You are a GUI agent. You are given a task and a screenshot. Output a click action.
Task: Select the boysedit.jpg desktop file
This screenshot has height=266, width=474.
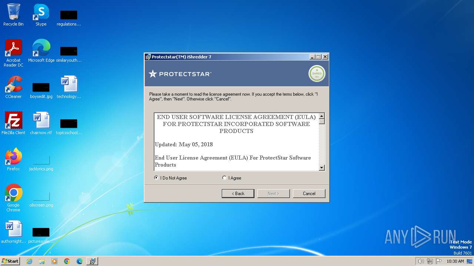click(41, 90)
